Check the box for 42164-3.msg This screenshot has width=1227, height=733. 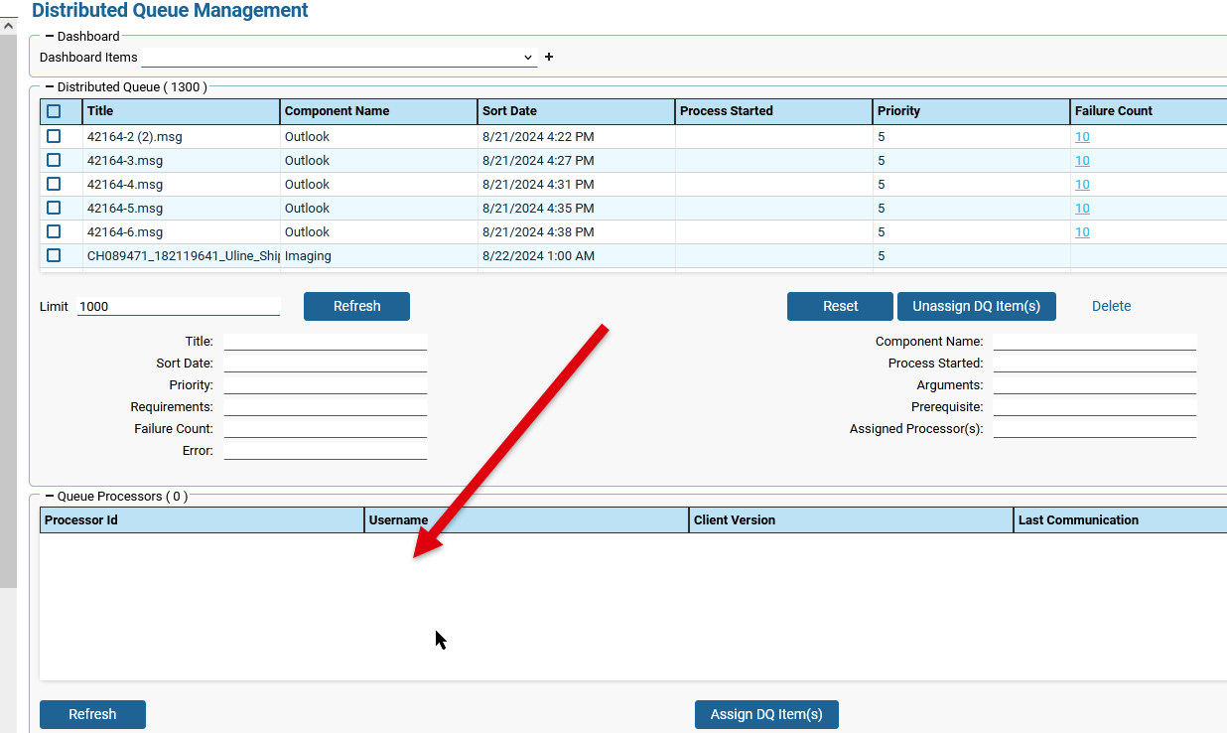[54, 160]
